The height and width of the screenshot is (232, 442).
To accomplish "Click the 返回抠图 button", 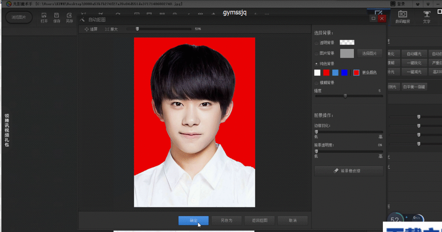I will click(259, 220).
